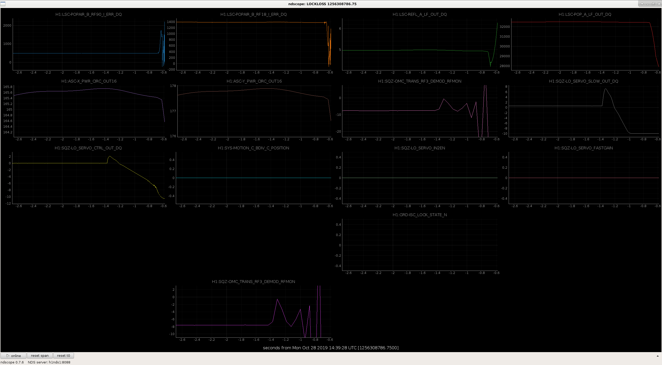
Task: Click the 'seconds from Mon Oct 28 2019' axis label
Action: point(331,348)
